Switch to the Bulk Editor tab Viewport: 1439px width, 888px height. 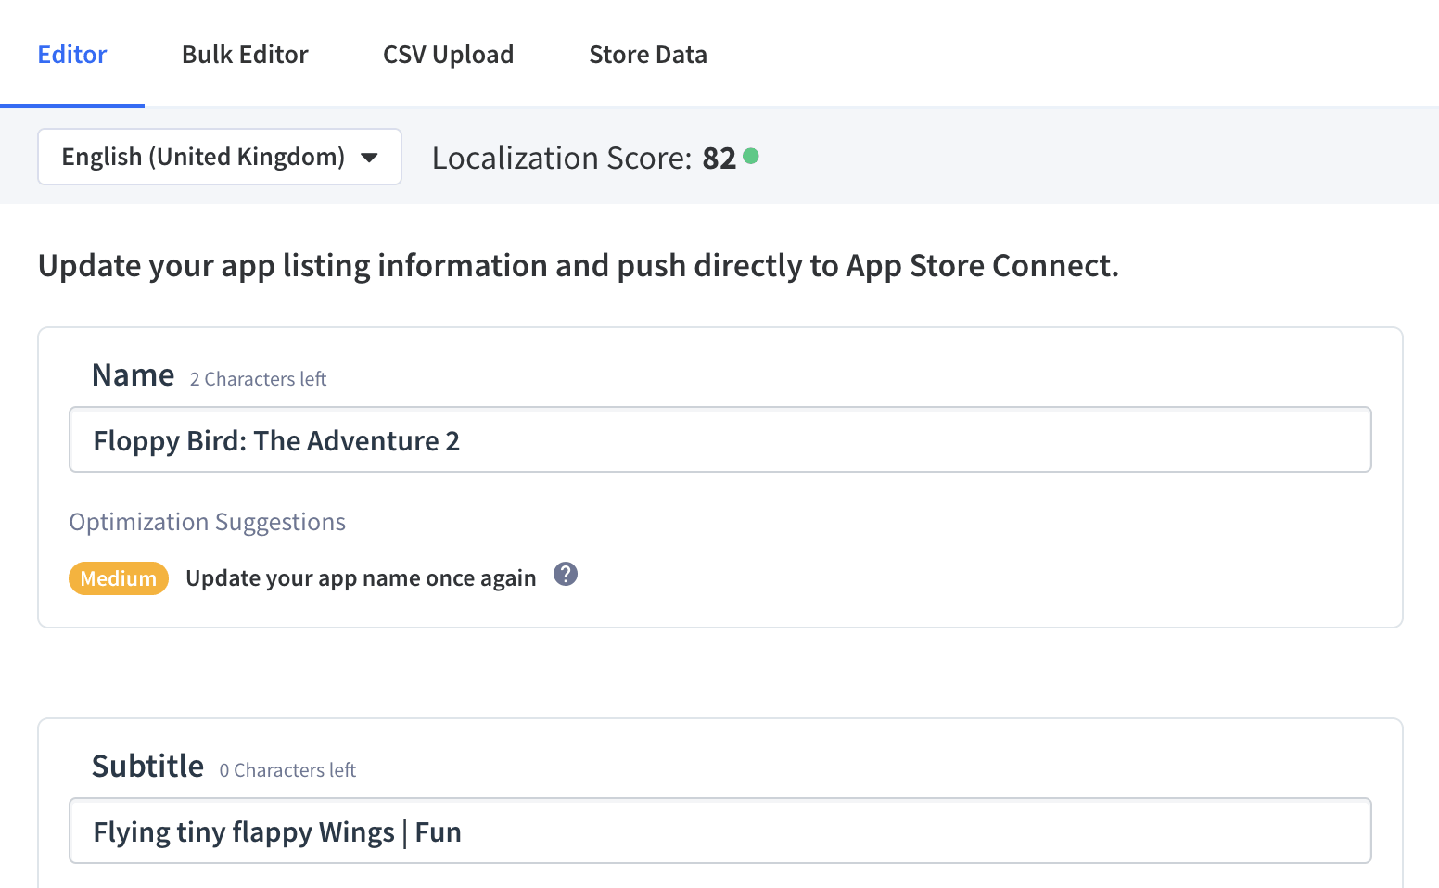pyautogui.click(x=245, y=55)
